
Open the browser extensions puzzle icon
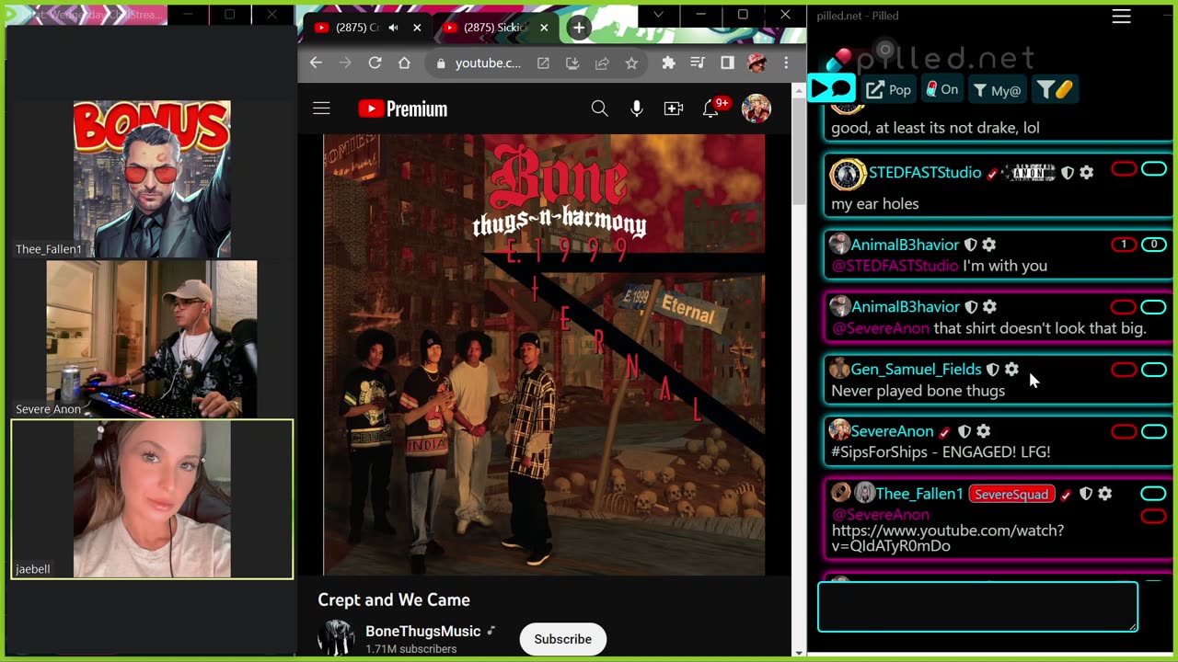[x=669, y=63]
